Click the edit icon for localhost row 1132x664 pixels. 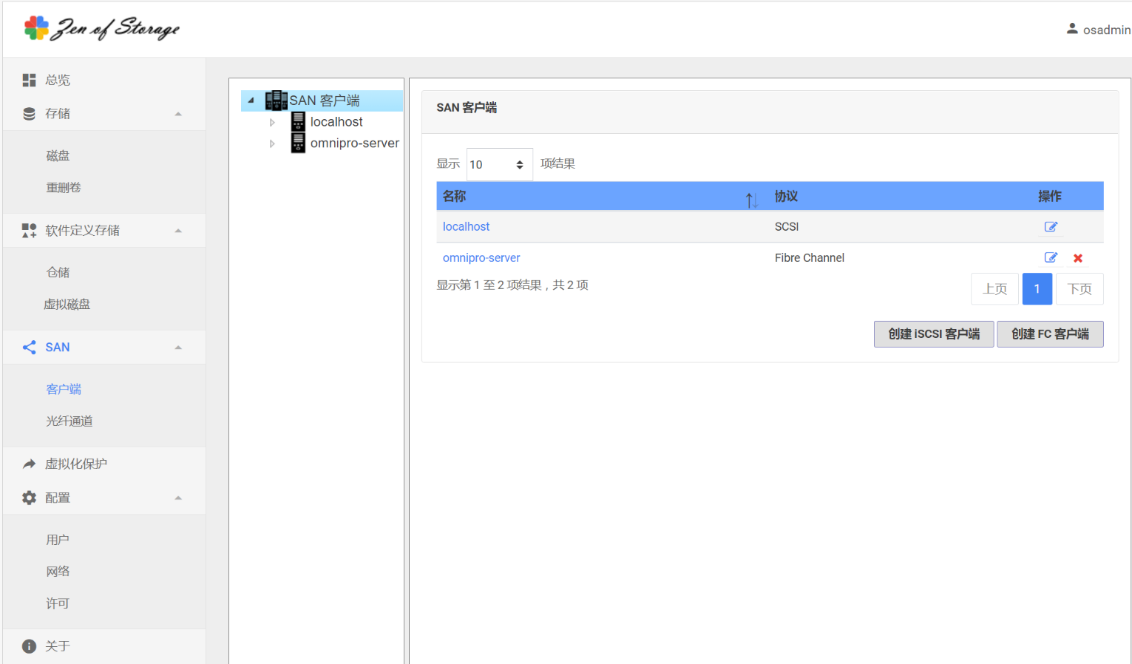coord(1051,227)
